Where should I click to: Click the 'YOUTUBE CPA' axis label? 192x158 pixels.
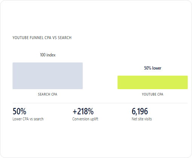pos(152,94)
